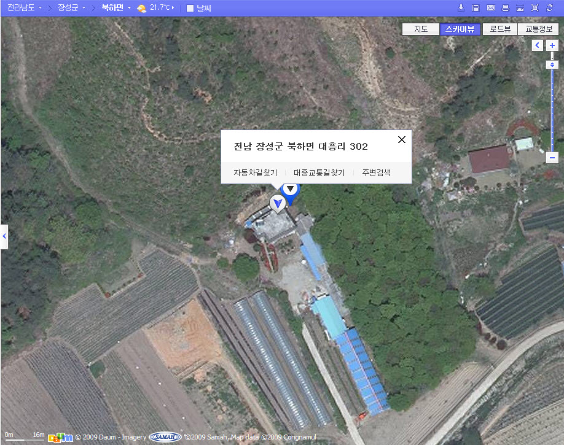
Task: Click the save (floppy disk) icon
Action: tap(476, 7)
